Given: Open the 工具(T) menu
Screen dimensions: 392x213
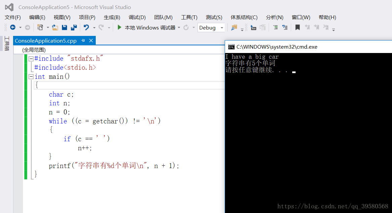Looking at the screenshot, I should (189, 17).
